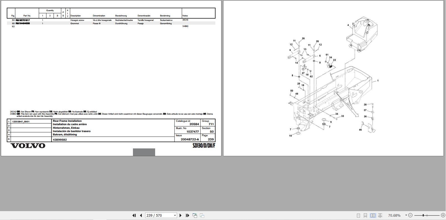Go to the previous page

point(141,215)
